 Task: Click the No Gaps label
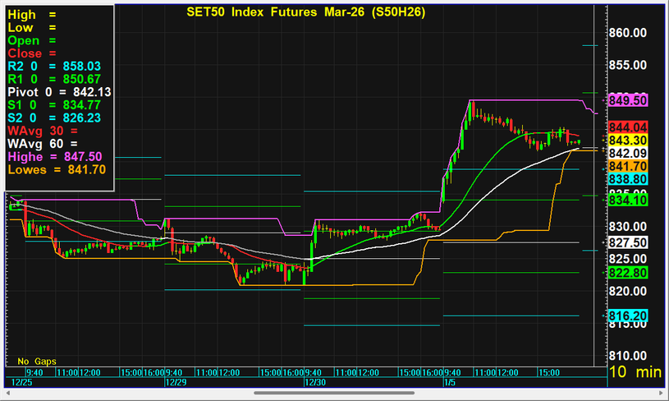tap(34, 361)
